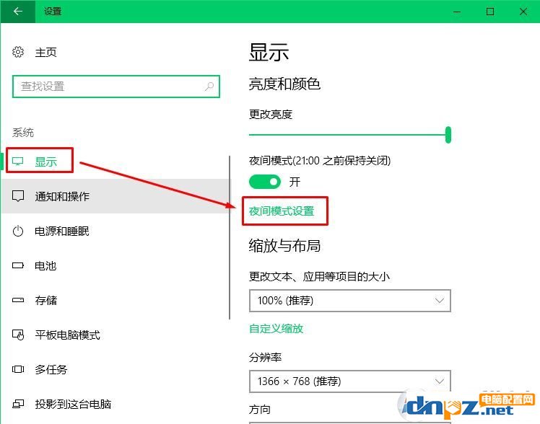Click the storage drive icon
540x424 pixels.
pyautogui.click(x=18, y=300)
